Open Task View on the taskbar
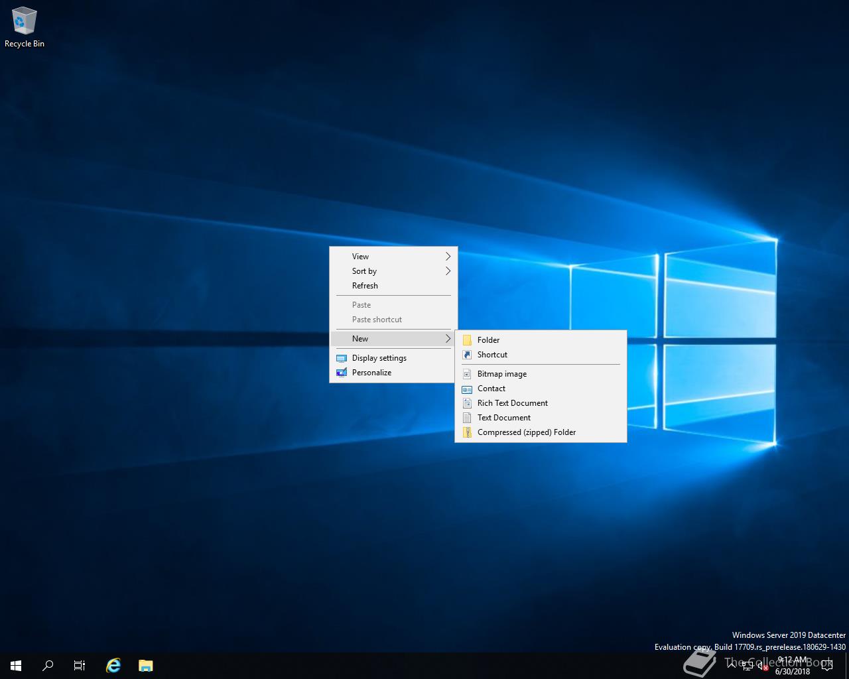 (80, 666)
